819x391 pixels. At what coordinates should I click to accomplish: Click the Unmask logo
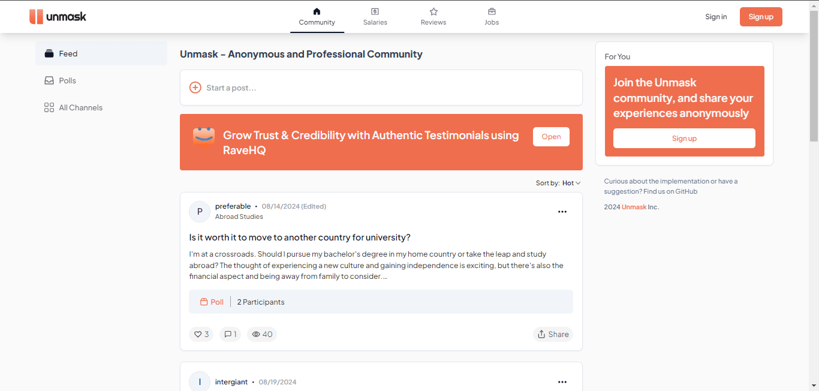(x=58, y=17)
